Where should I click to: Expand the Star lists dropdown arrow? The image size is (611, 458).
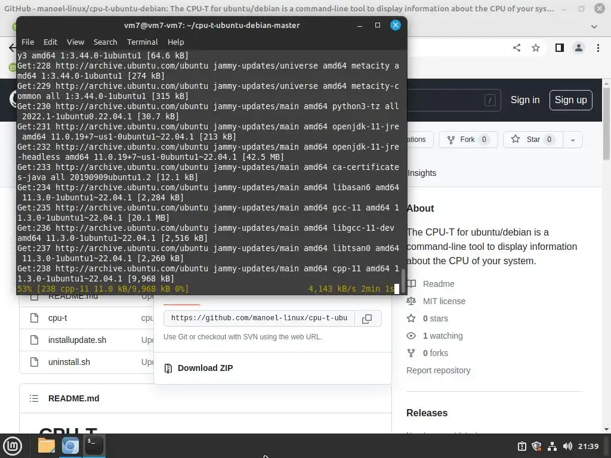573,140
